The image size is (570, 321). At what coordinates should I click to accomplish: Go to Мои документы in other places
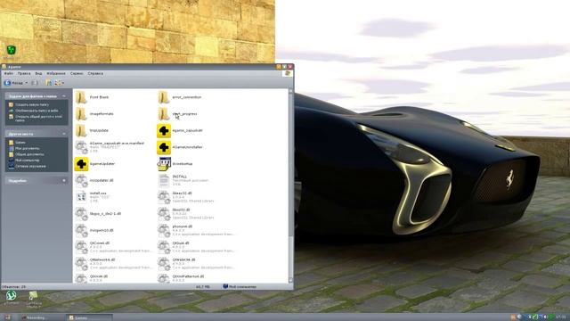(24, 149)
